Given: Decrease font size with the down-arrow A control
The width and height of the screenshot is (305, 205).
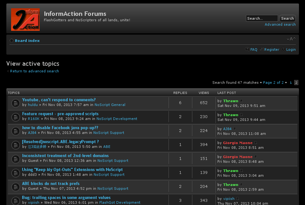Looking at the screenshot, I should pyautogui.click(x=288, y=38).
